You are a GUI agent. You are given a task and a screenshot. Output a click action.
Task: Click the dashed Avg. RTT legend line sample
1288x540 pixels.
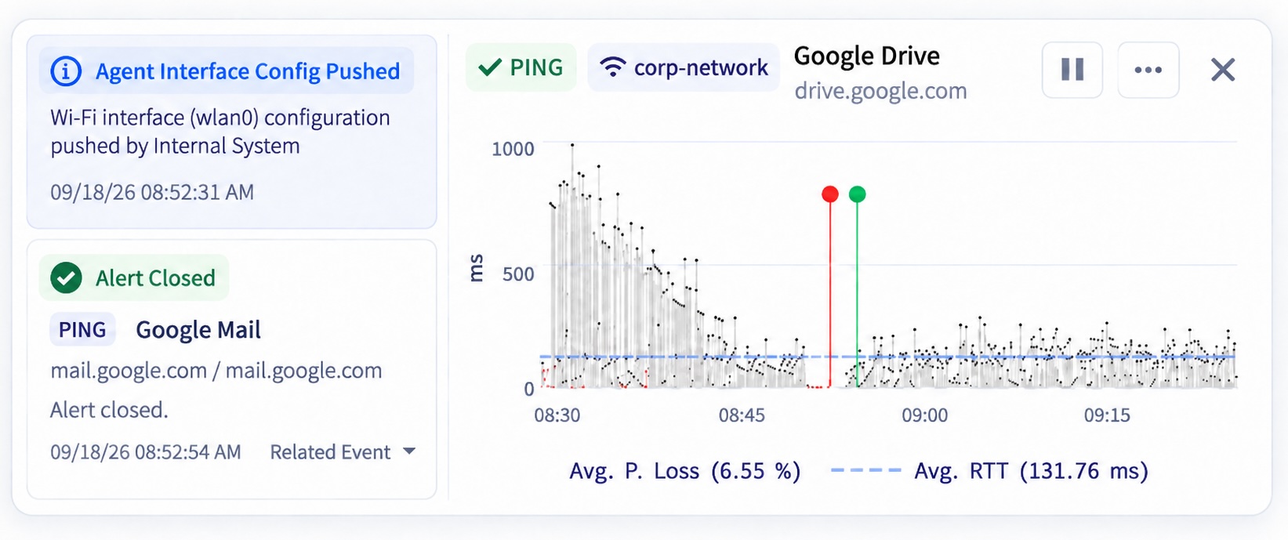click(x=865, y=470)
